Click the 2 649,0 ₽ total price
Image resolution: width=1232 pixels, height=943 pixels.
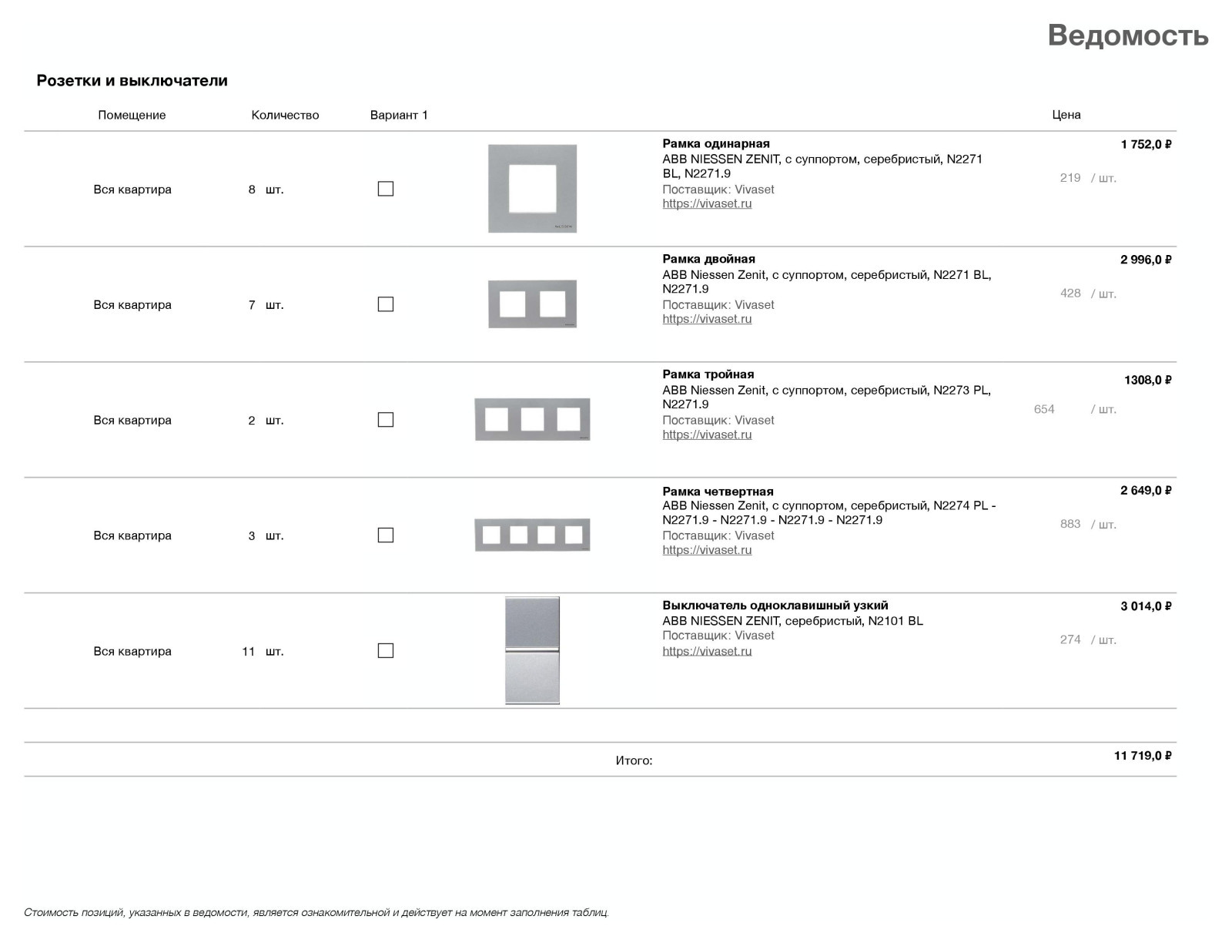[x=1146, y=491]
